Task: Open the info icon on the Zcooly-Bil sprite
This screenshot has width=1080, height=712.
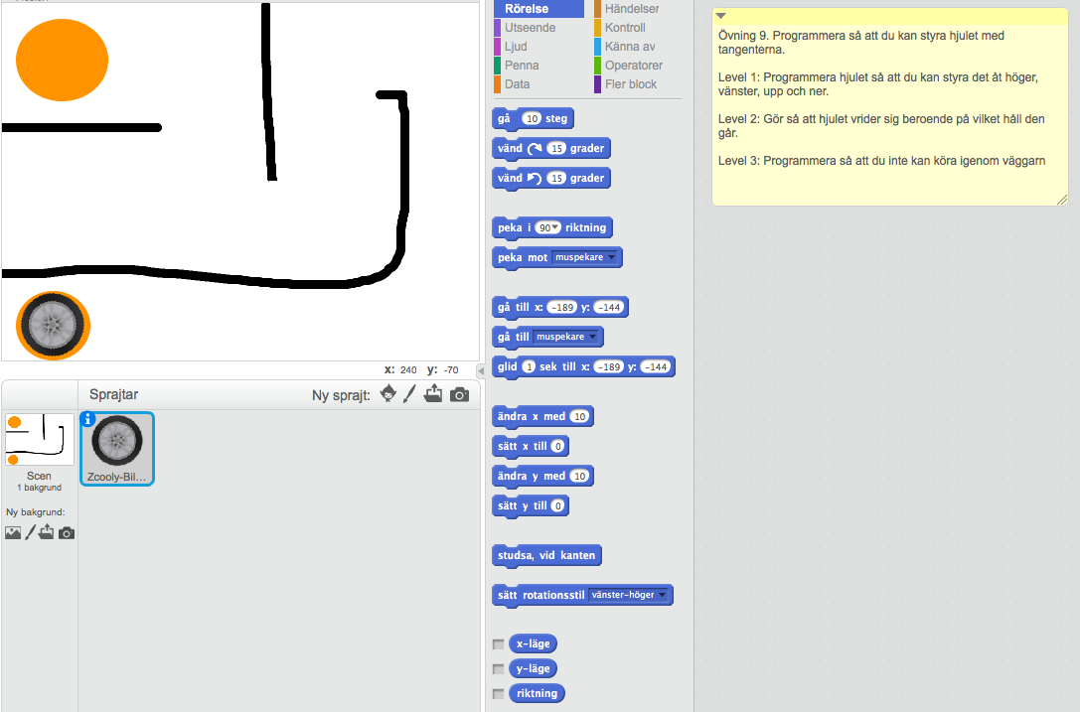Action: tap(87, 419)
